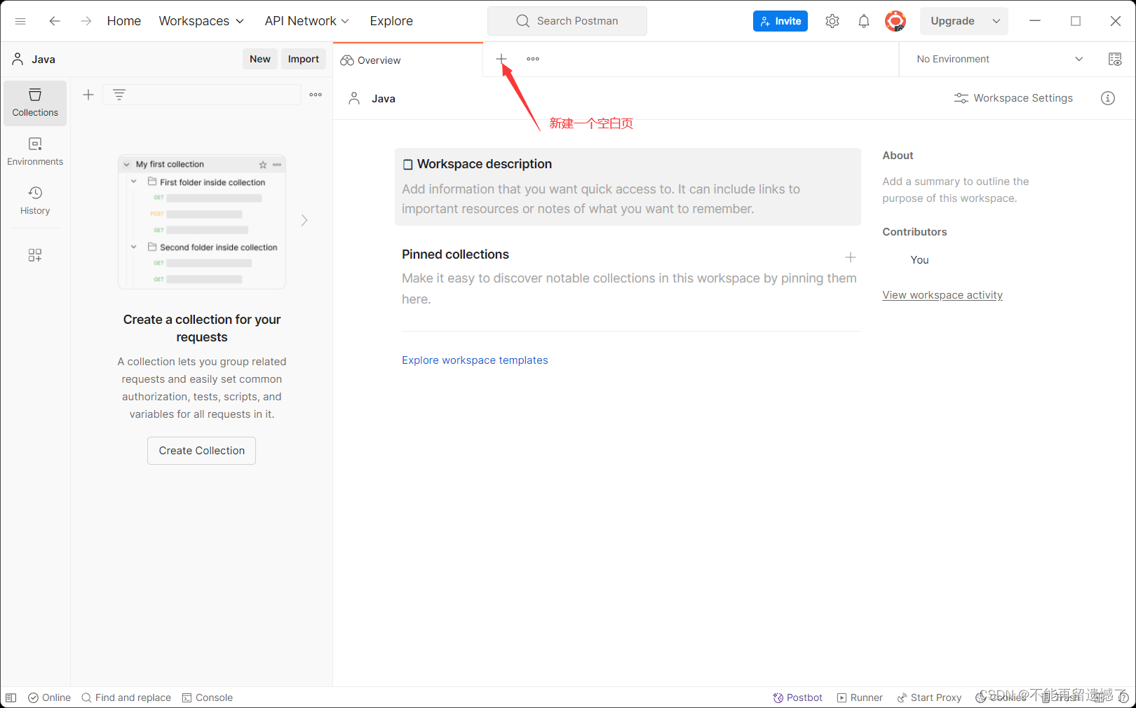
Task: Expand the Upgrade dropdown arrow
Action: coord(996,21)
